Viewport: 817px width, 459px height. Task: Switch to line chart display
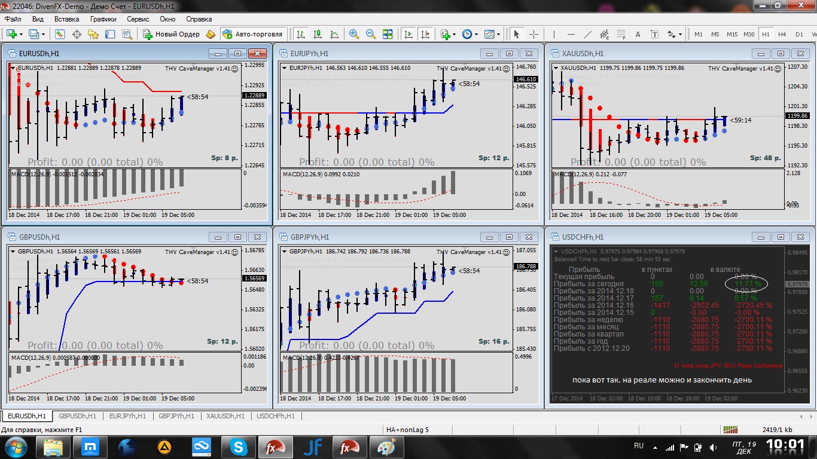(x=334, y=34)
